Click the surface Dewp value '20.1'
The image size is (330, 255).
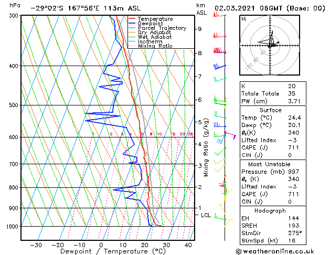tap(294, 125)
